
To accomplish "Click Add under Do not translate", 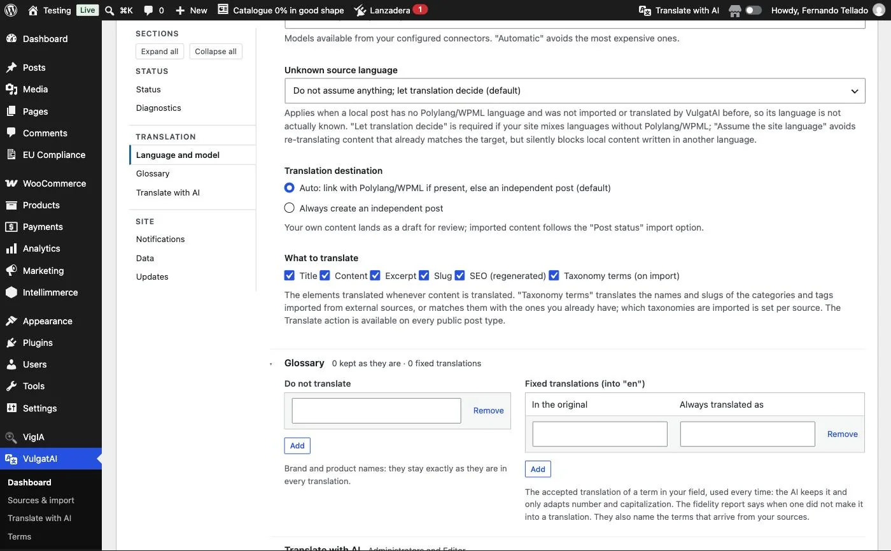I will point(297,445).
